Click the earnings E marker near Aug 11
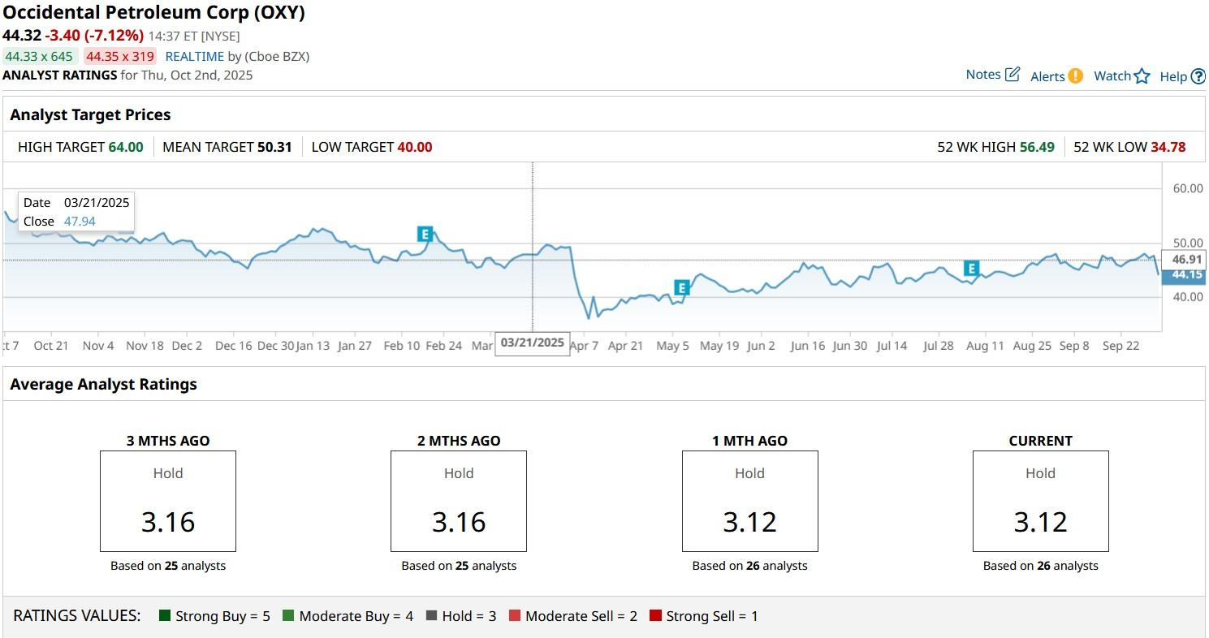This screenshot has height=638, width=1209. (x=971, y=269)
